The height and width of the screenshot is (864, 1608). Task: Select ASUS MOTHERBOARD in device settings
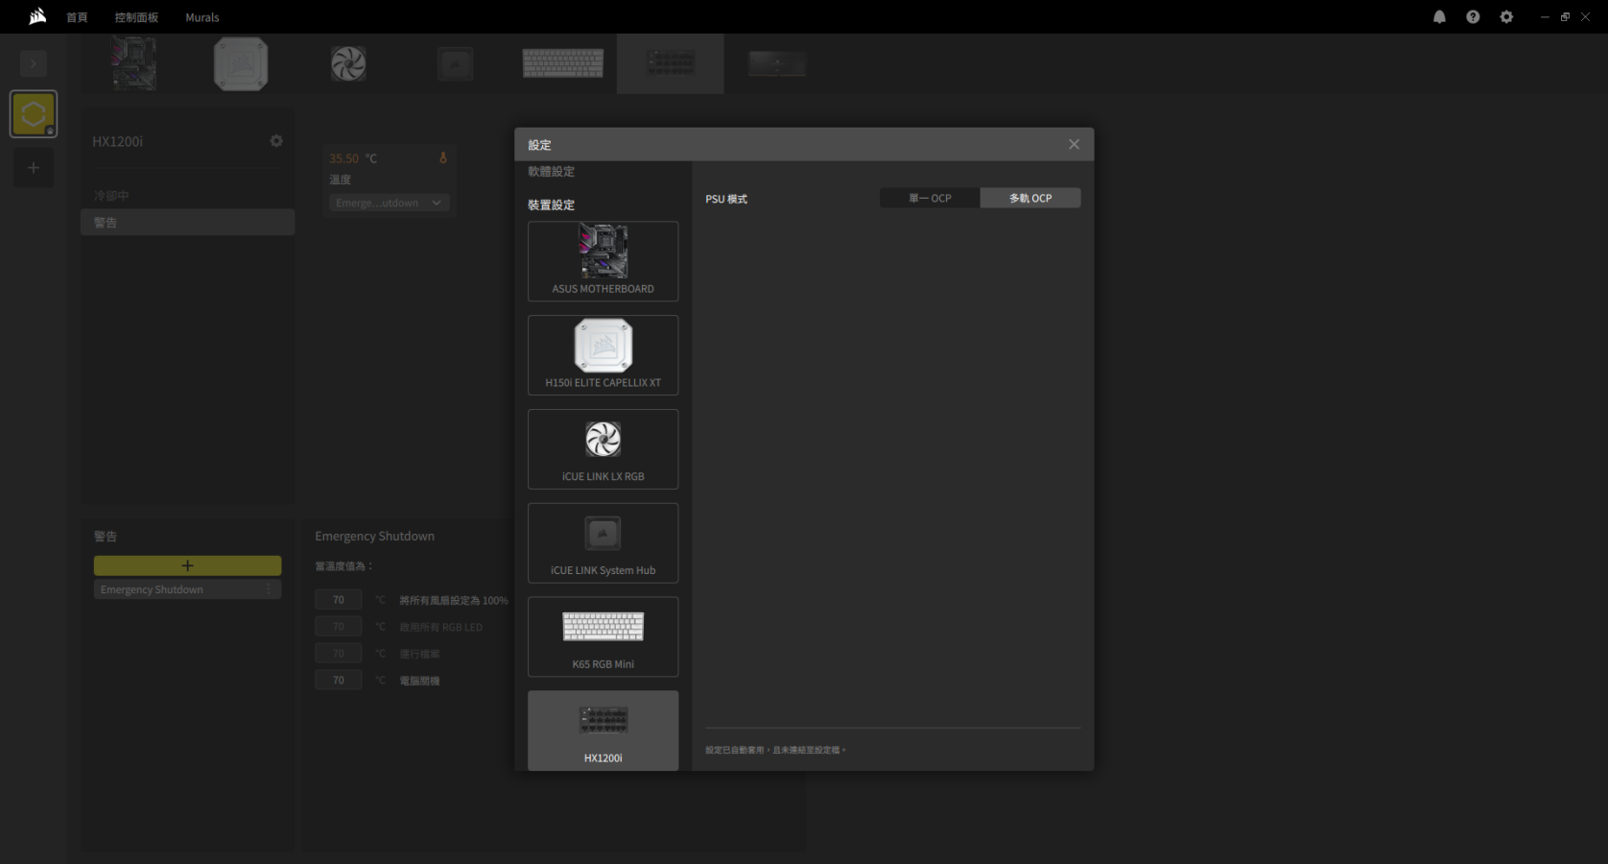603,261
